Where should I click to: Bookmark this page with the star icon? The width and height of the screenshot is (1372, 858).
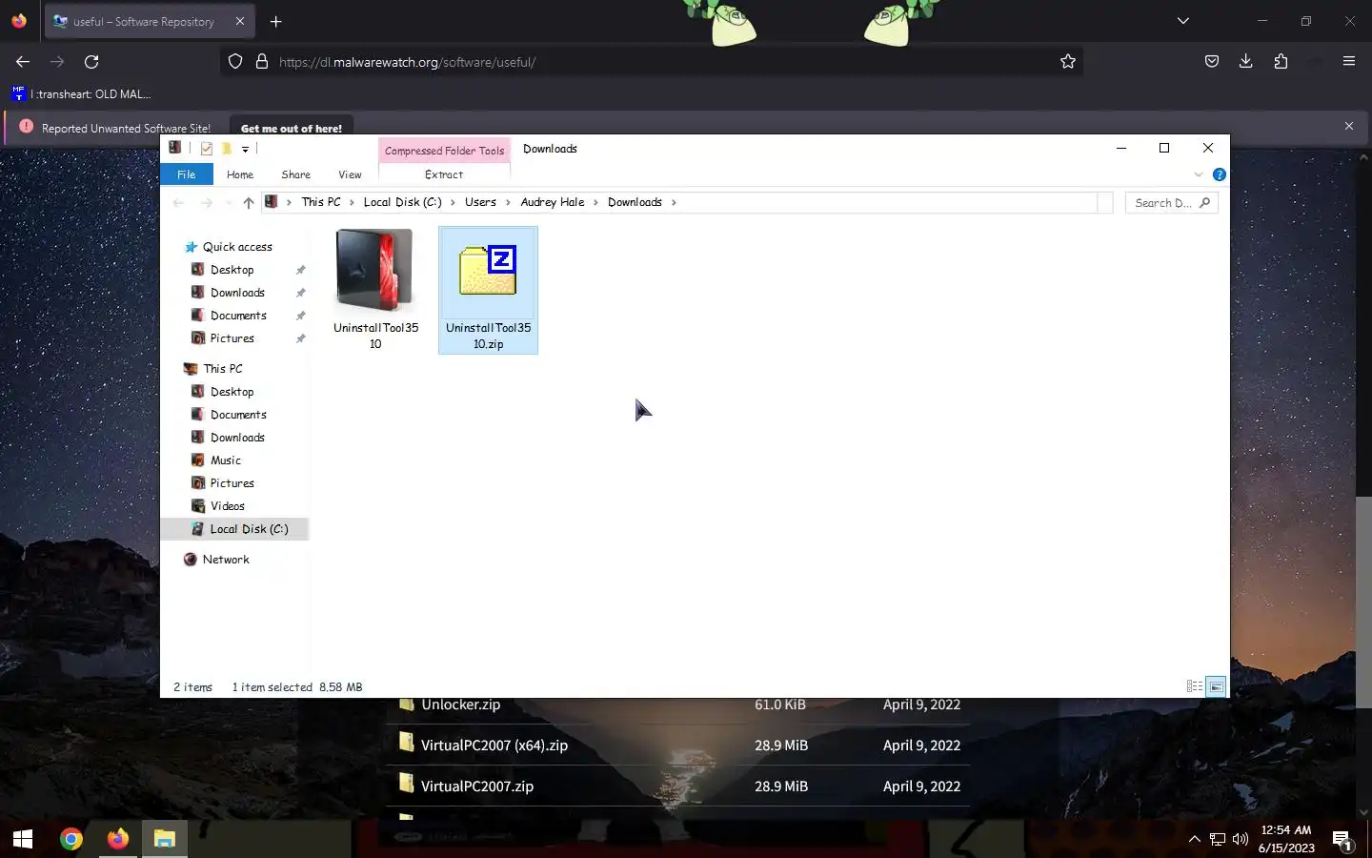click(1068, 61)
